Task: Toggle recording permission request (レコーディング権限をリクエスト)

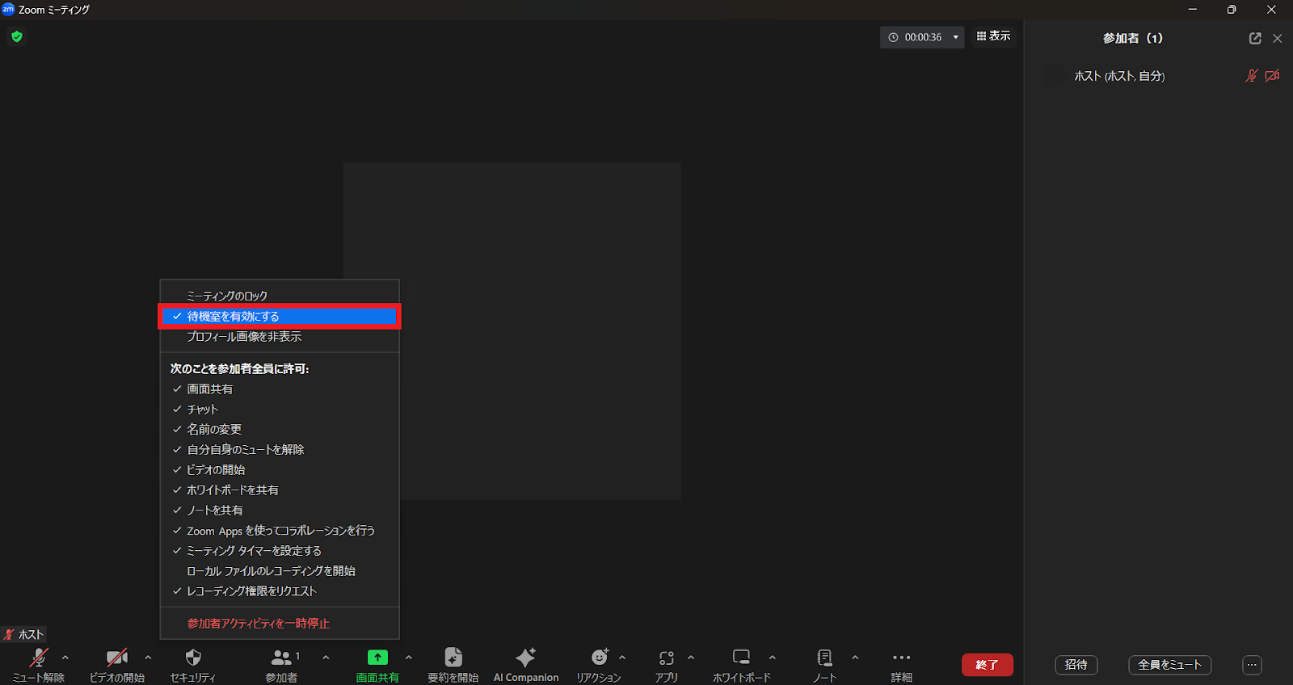Action: [280, 591]
